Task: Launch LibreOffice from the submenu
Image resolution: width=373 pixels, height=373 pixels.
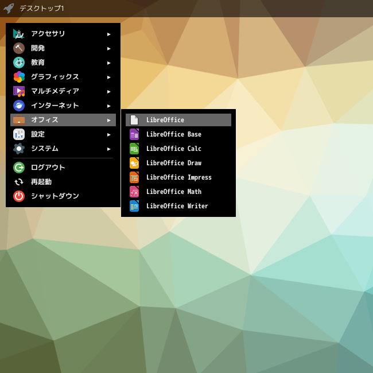Action: (178, 120)
